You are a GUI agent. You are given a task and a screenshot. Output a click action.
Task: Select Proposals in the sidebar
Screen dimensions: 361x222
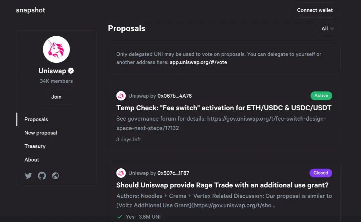(x=36, y=119)
